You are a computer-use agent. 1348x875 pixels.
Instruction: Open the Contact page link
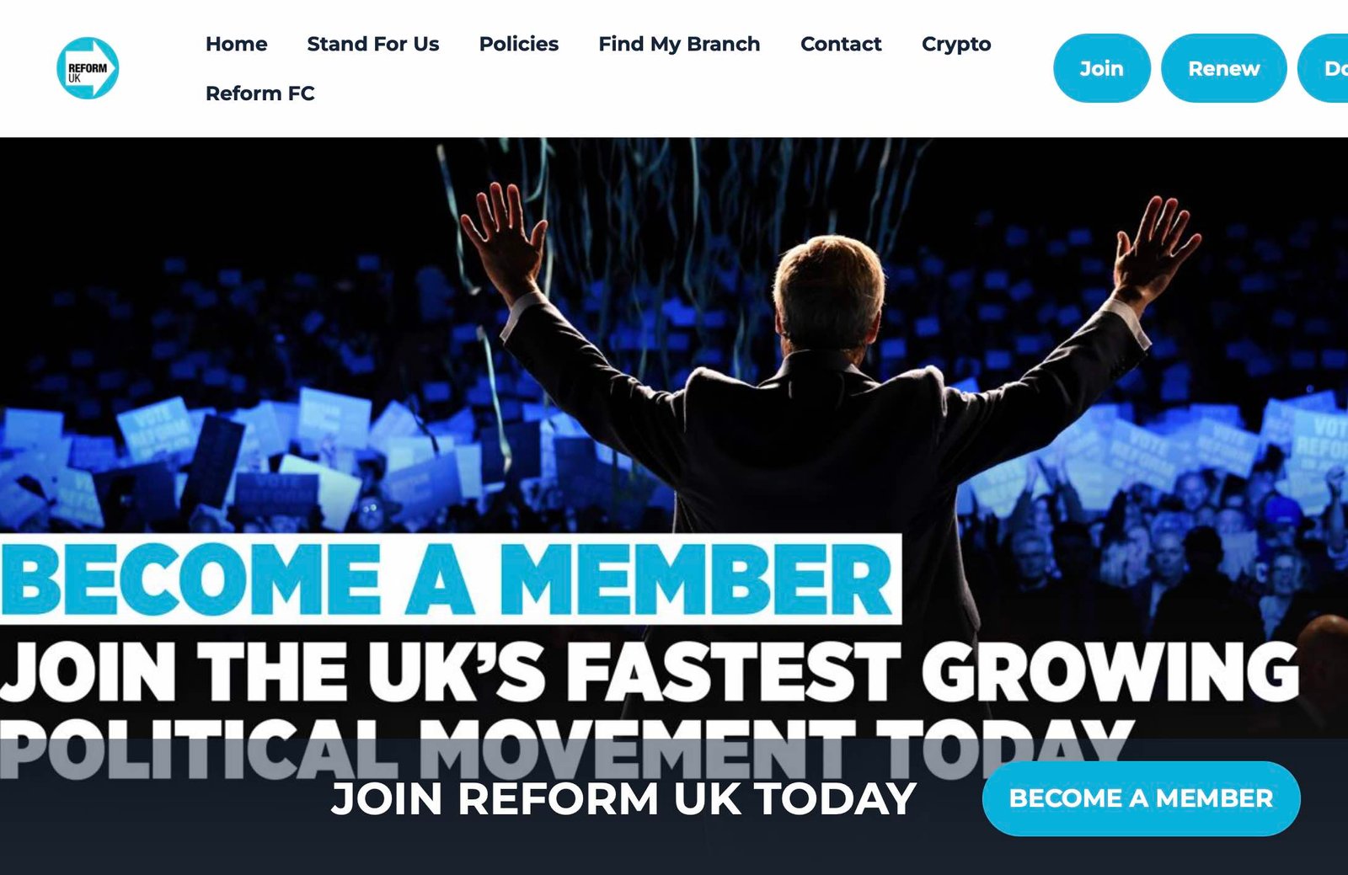tap(841, 44)
